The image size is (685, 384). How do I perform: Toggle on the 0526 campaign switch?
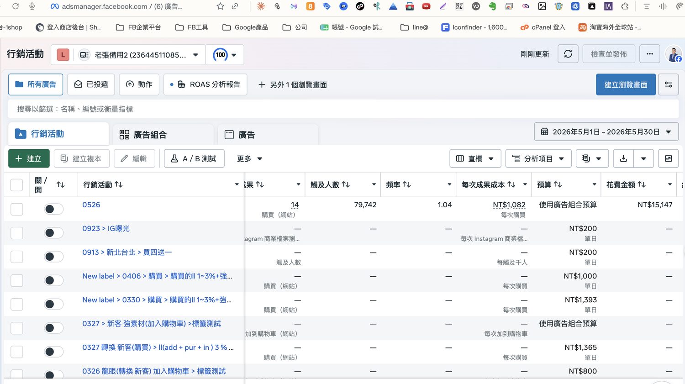[x=53, y=209]
